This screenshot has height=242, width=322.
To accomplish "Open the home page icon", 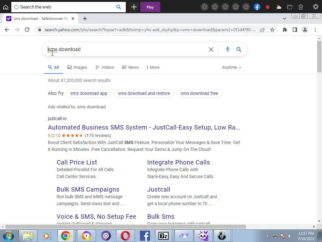I will (6, 7).
